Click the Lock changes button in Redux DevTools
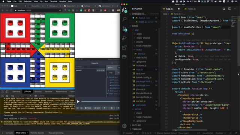Image resolution: width=240 pixels, height=135 pixels. point(97,108)
